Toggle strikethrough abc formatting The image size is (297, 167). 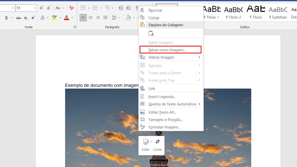[x=18, y=18]
